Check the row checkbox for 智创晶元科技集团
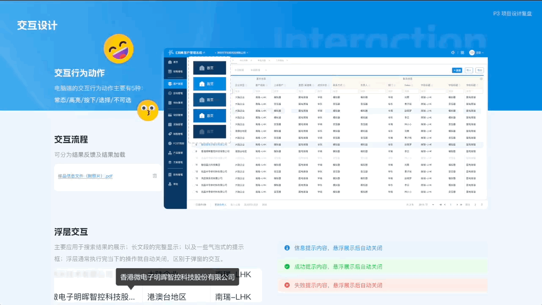This screenshot has height=305, width=542. pyautogui.click(x=194, y=165)
